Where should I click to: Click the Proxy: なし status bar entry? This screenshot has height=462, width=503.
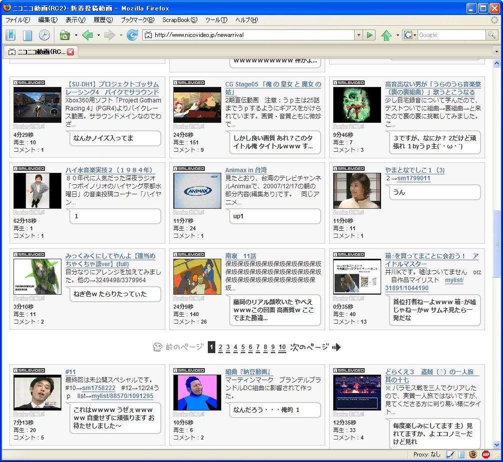click(427, 455)
